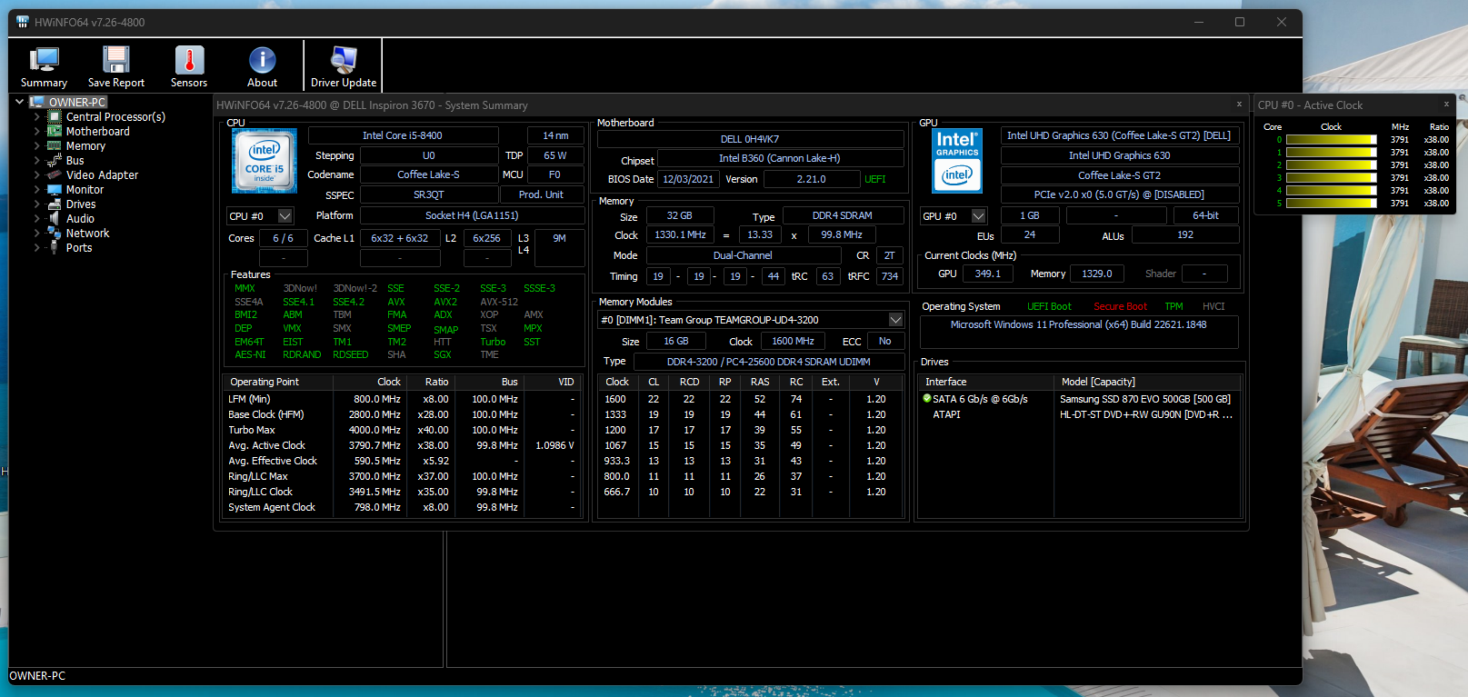
Task: Expand the Video Adapter tree node
Action: pyautogui.click(x=36, y=175)
